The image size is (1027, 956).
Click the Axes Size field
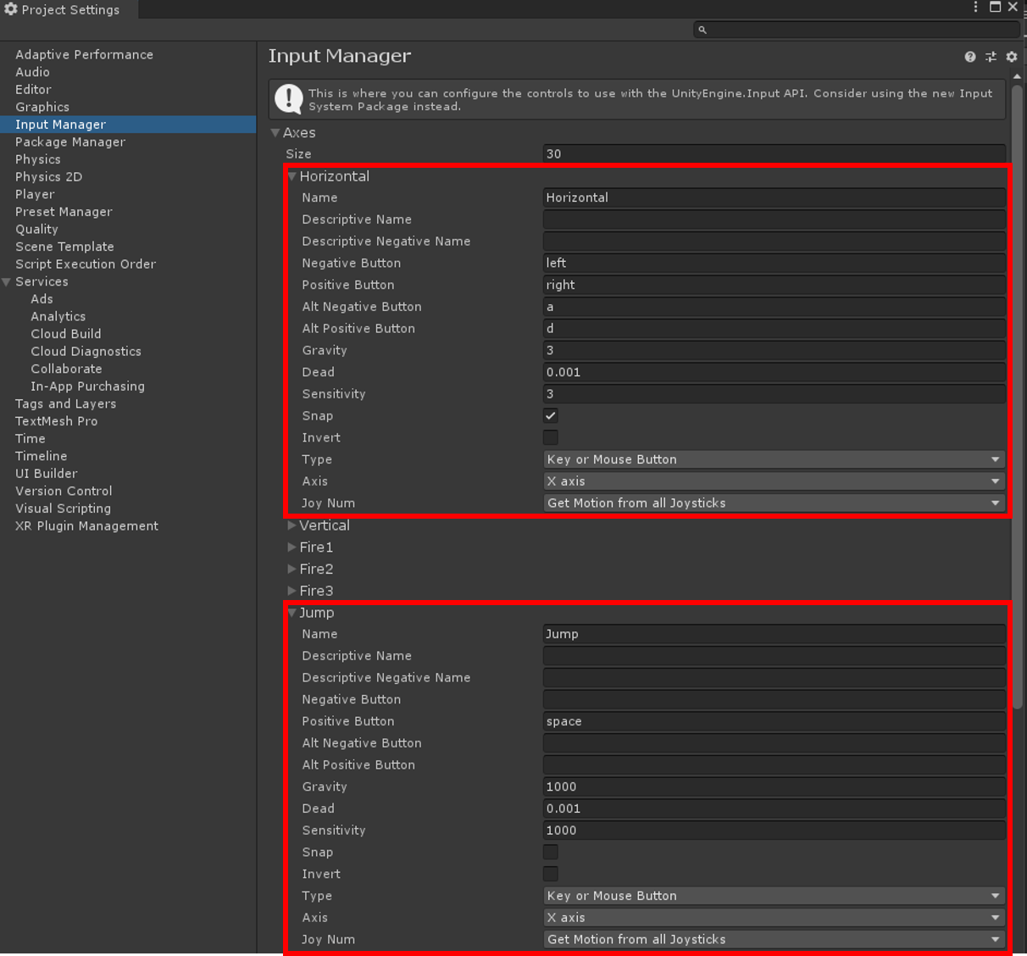tap(774, 154)
